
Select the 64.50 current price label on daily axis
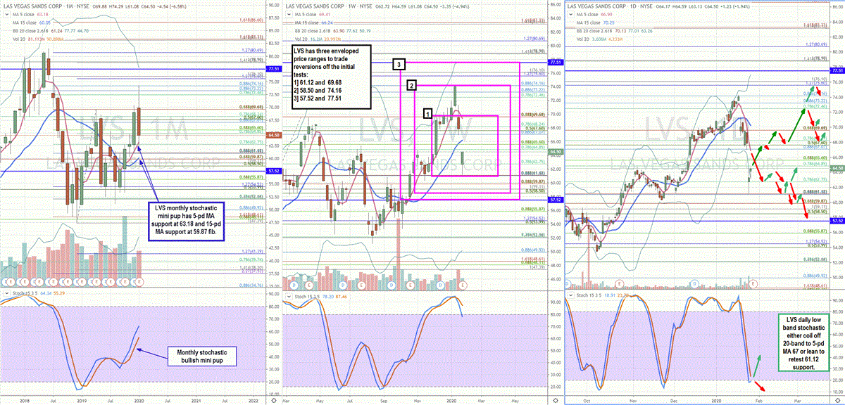click(x=838, y=169)
